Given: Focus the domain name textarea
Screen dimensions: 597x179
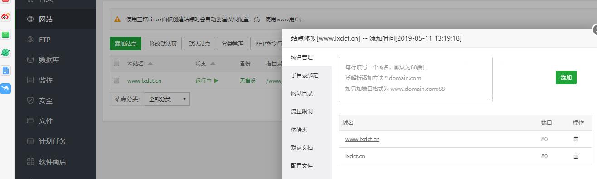Looking at the screenshot, I should point(415,80).
